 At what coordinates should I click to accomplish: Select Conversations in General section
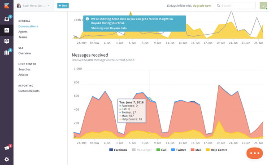tap(28, 26)
